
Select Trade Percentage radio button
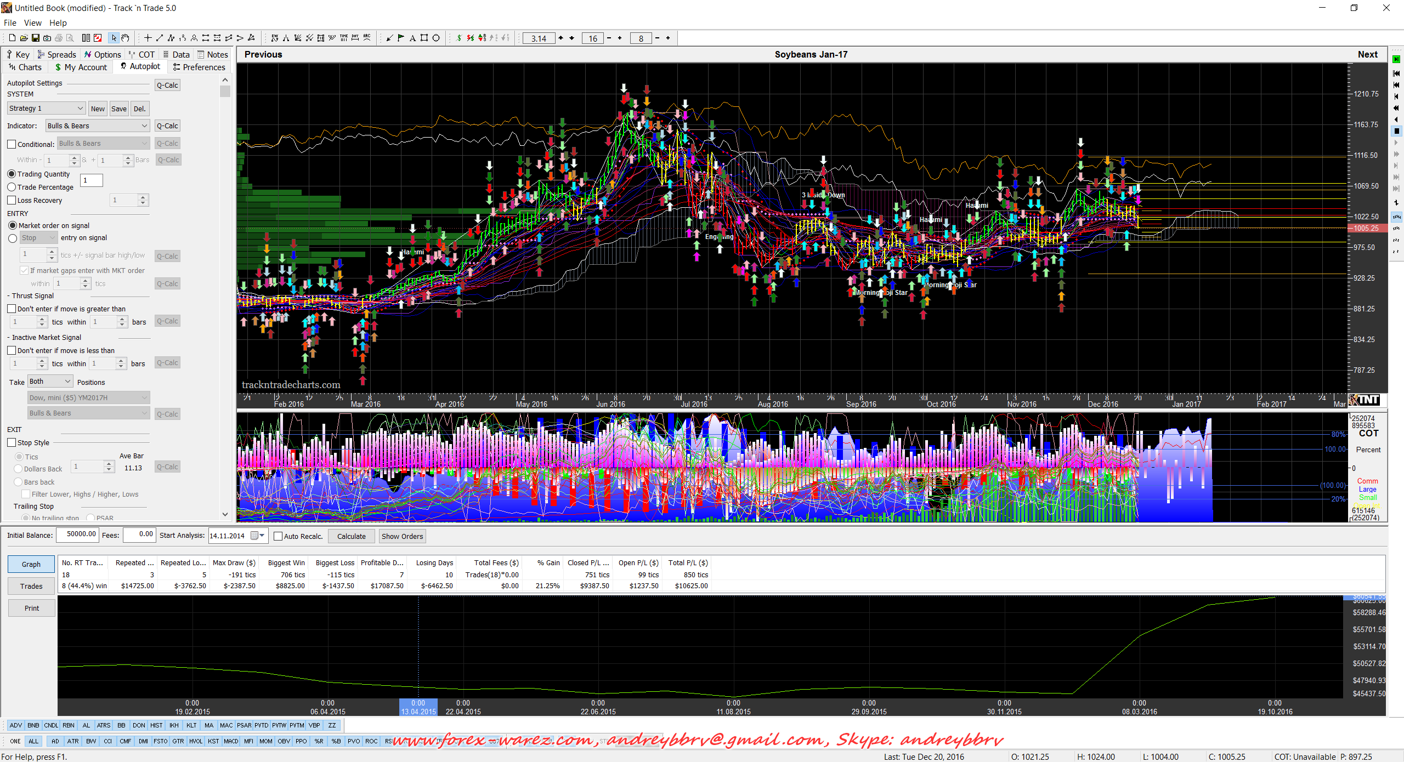click(x=12, y=187)
